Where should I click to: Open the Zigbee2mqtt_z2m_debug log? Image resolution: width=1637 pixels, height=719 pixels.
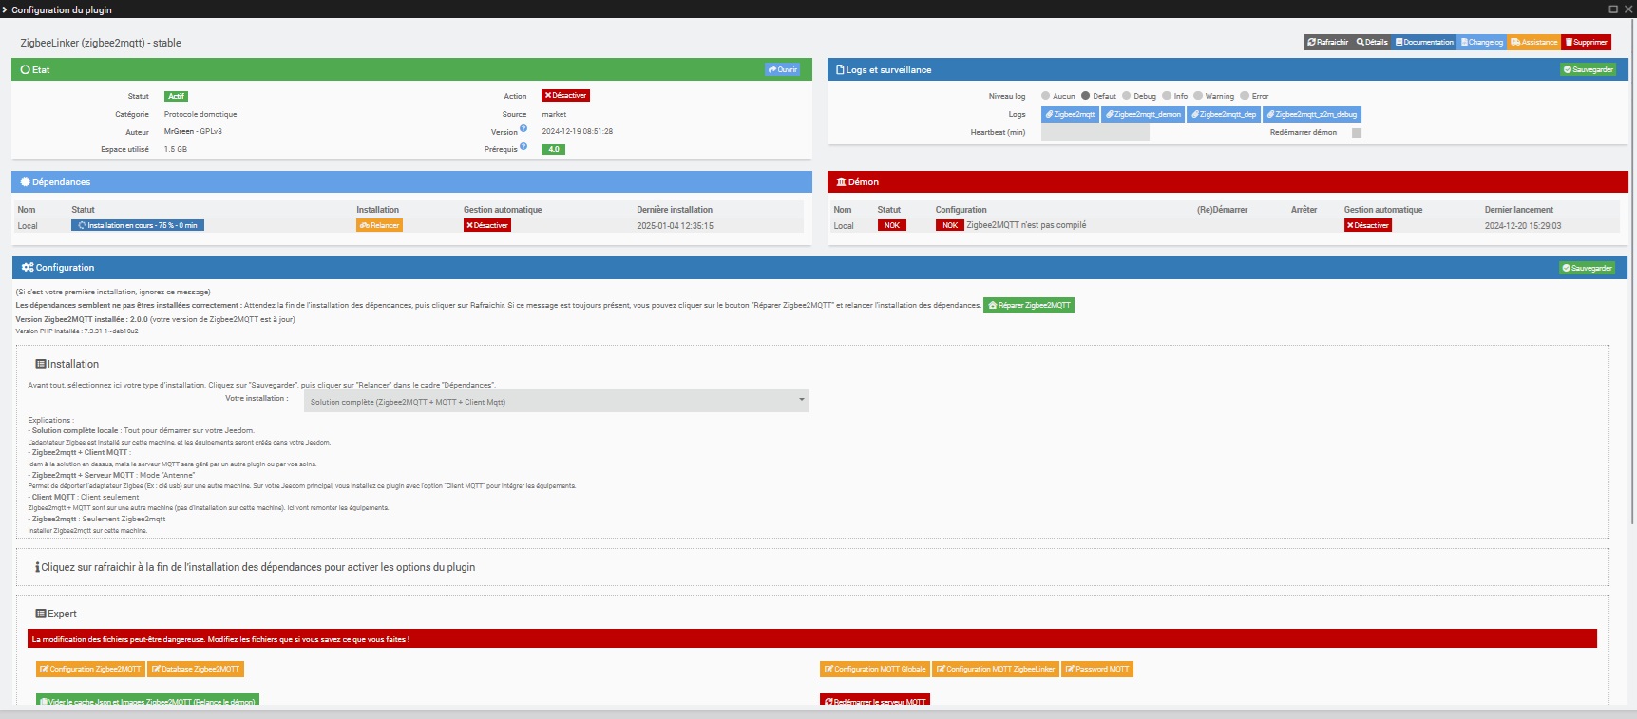point(1312,114)
